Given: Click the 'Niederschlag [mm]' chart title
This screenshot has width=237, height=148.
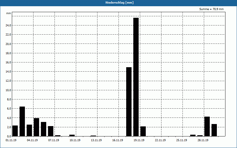Looking at the screenshot, I should pos(119,3).
